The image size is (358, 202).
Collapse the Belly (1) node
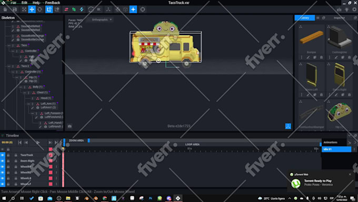21,87
